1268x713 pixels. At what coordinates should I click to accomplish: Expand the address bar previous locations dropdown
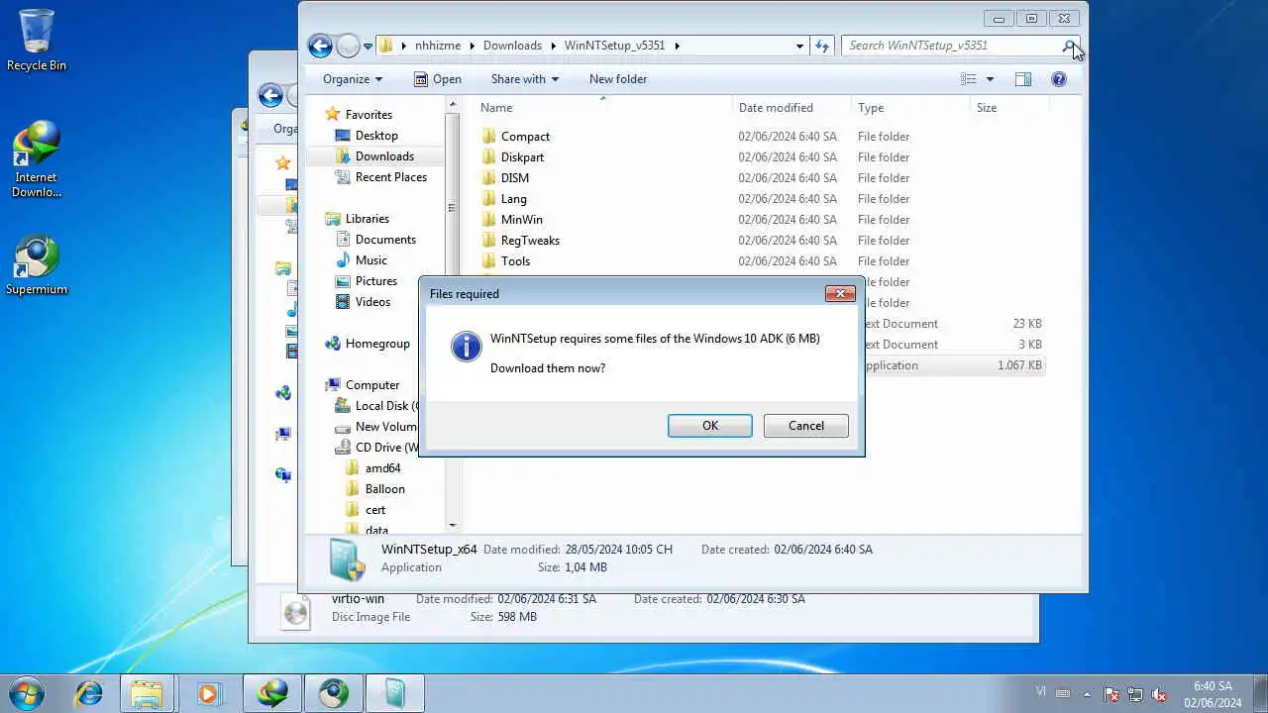click(799, 46)
